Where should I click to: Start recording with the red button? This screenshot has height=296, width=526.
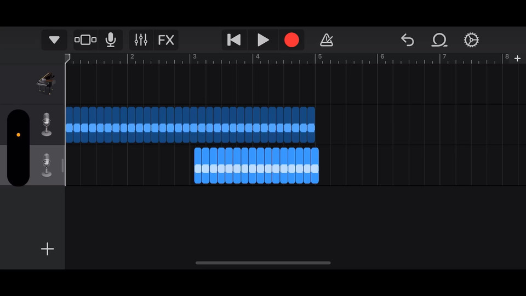(291, 40)
